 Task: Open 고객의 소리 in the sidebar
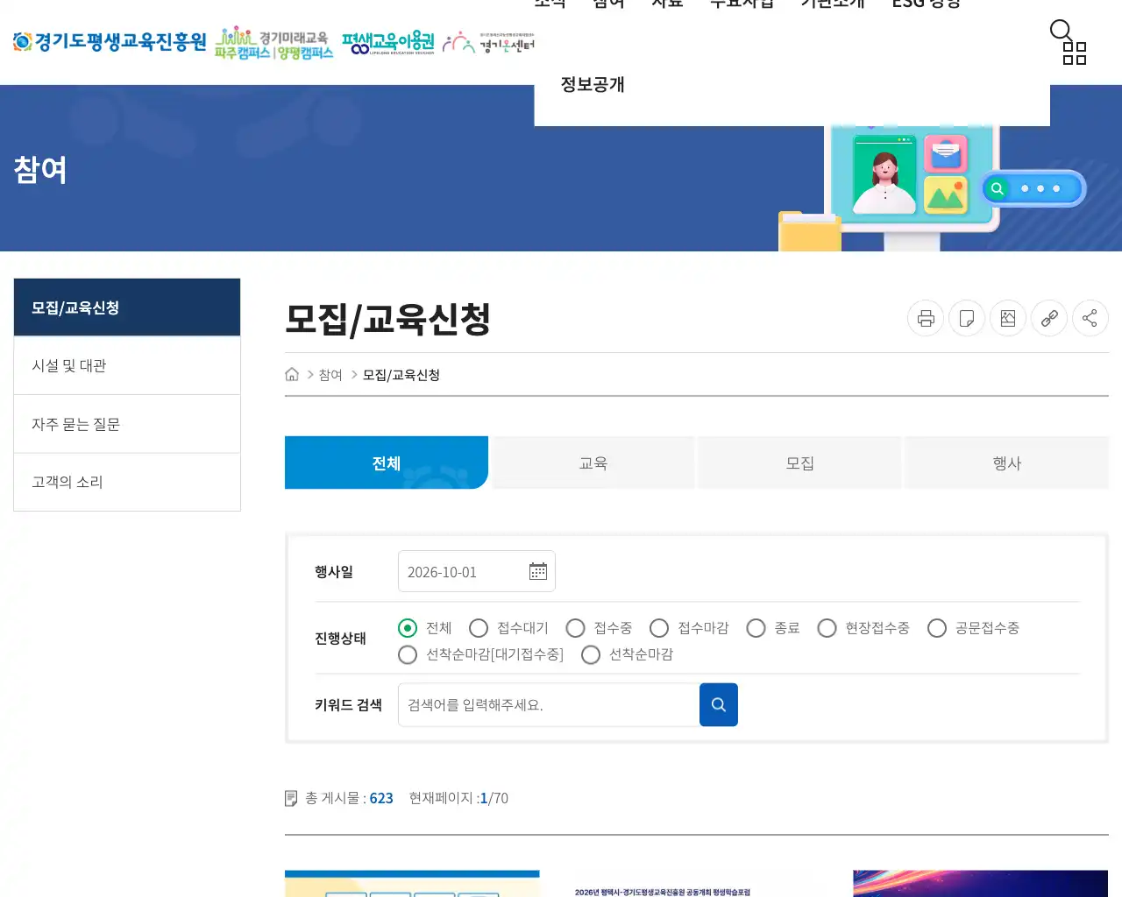[127, 482]
